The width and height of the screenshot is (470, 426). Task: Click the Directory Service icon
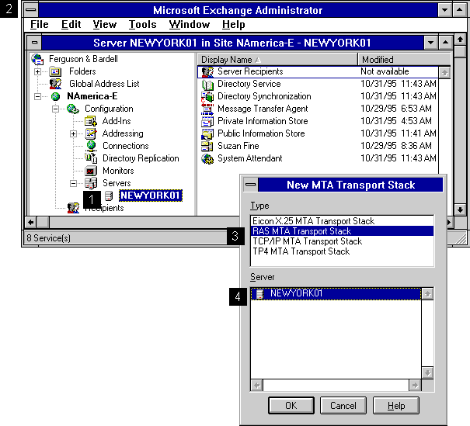[x=207, y=85]
